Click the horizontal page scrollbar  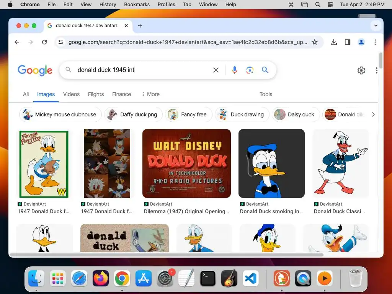(x=167, y=255)
